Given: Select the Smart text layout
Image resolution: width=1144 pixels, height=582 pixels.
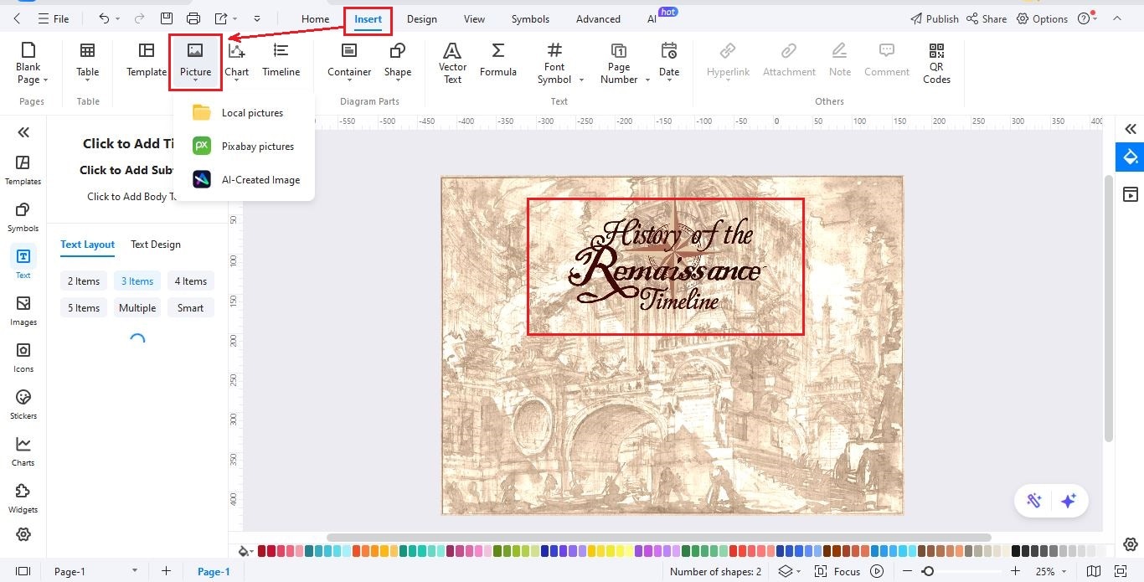Looking at the screenshot, I should coord(190,308).
